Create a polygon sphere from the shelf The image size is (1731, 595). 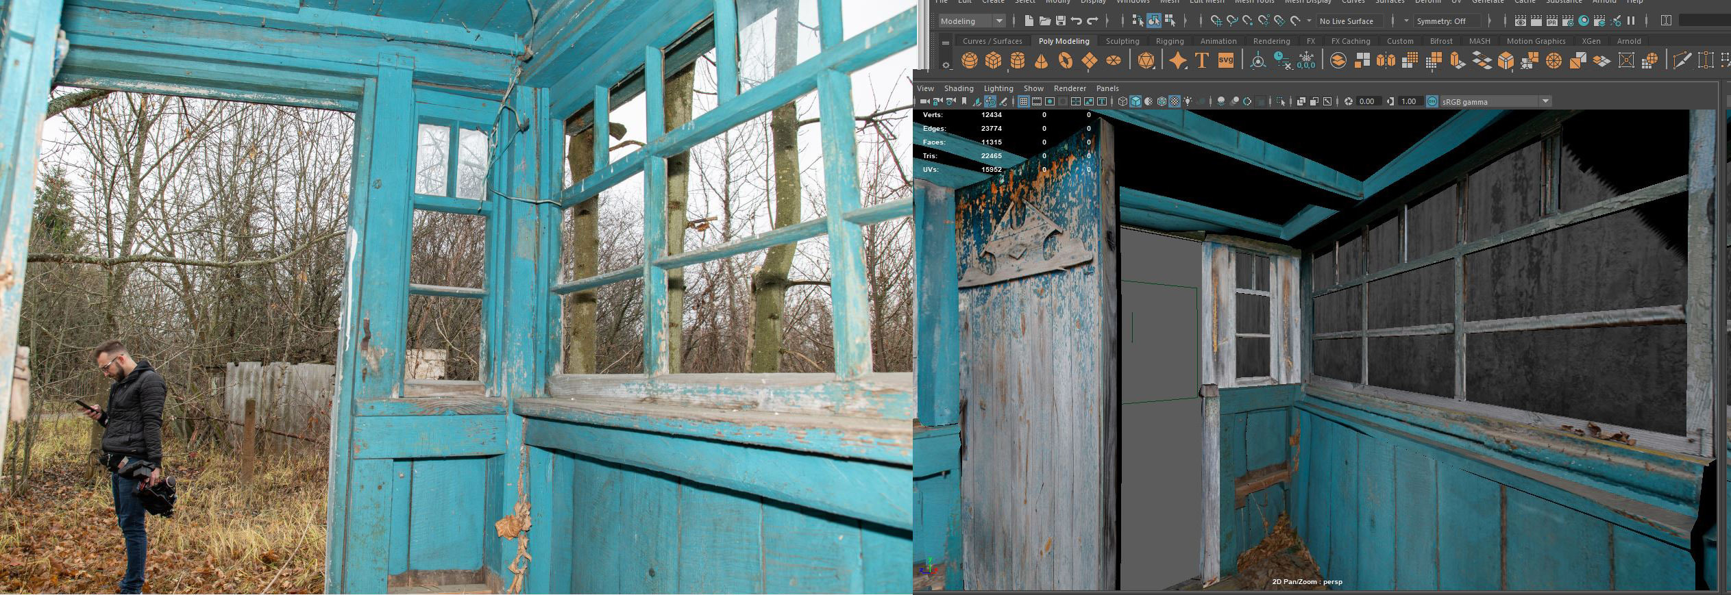tap(970, 60)
